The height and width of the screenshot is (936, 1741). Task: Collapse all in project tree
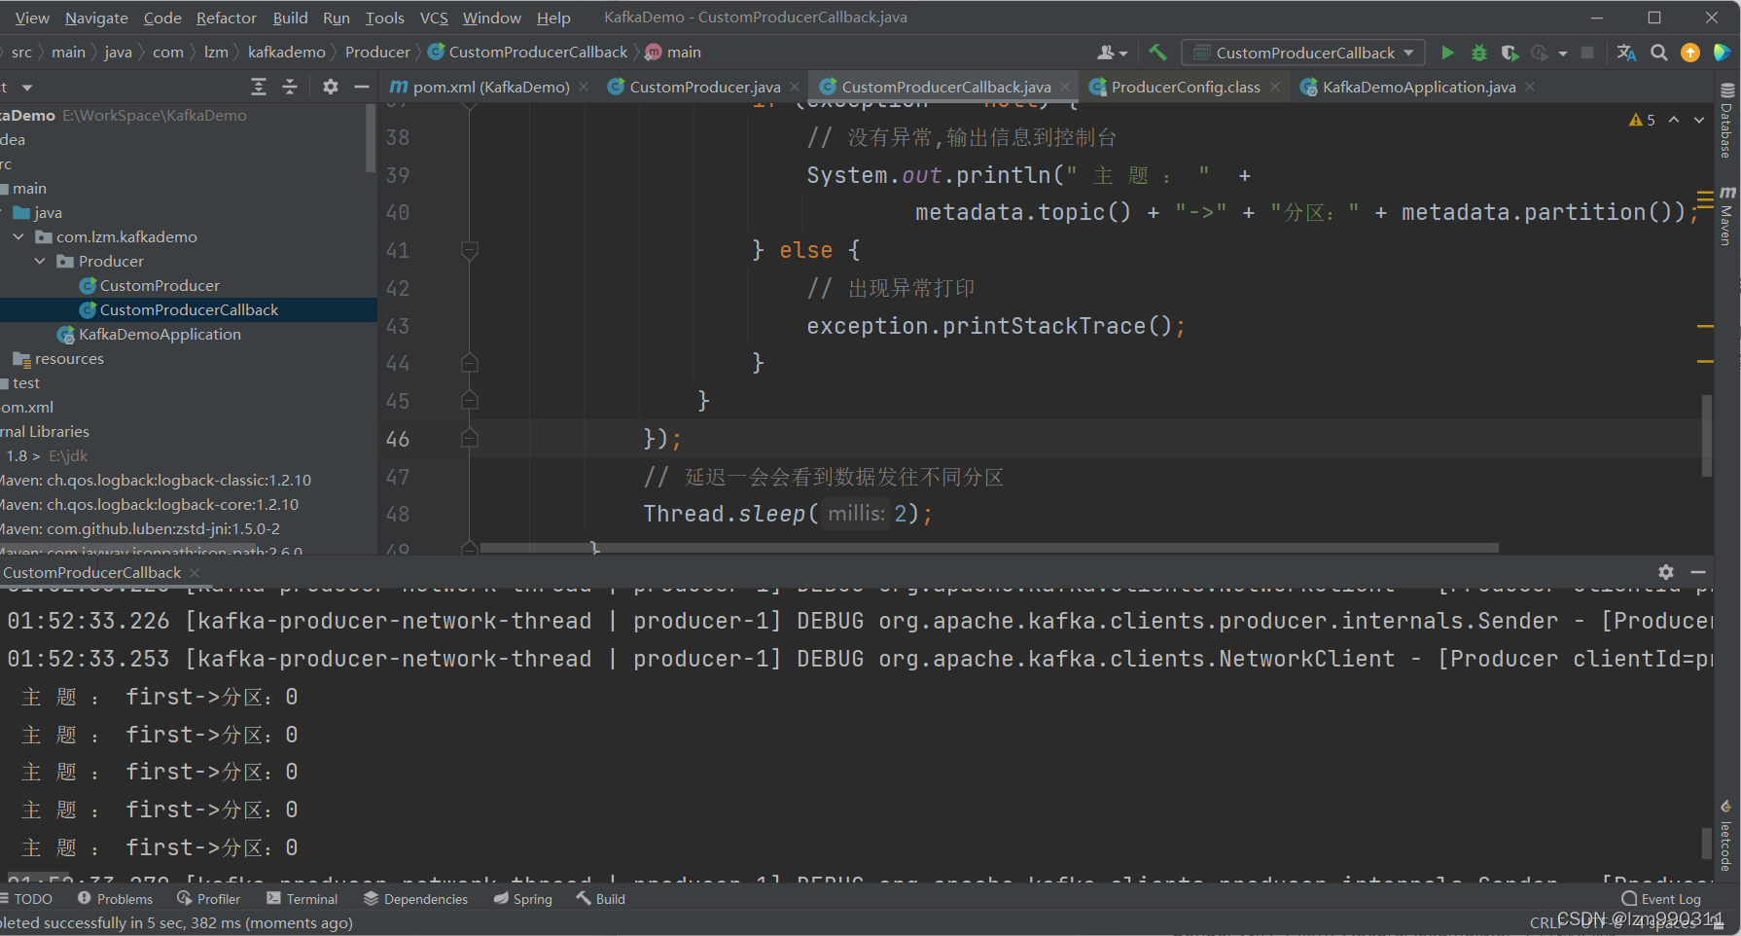[x=290, y=87]
